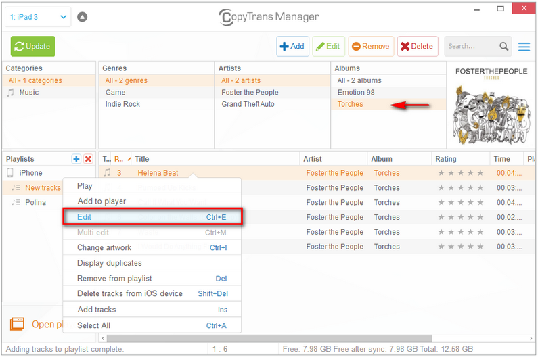The image size is (538, 357).
Task: Choose Select All in context menu
Action: click(x=152, y=325)
